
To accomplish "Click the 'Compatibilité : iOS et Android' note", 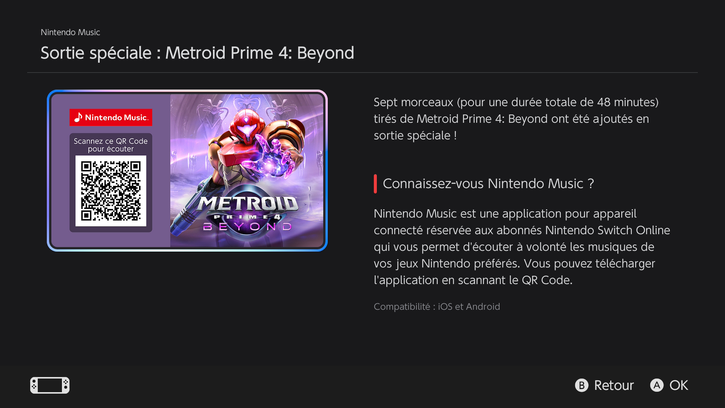I will click(437, 307).
